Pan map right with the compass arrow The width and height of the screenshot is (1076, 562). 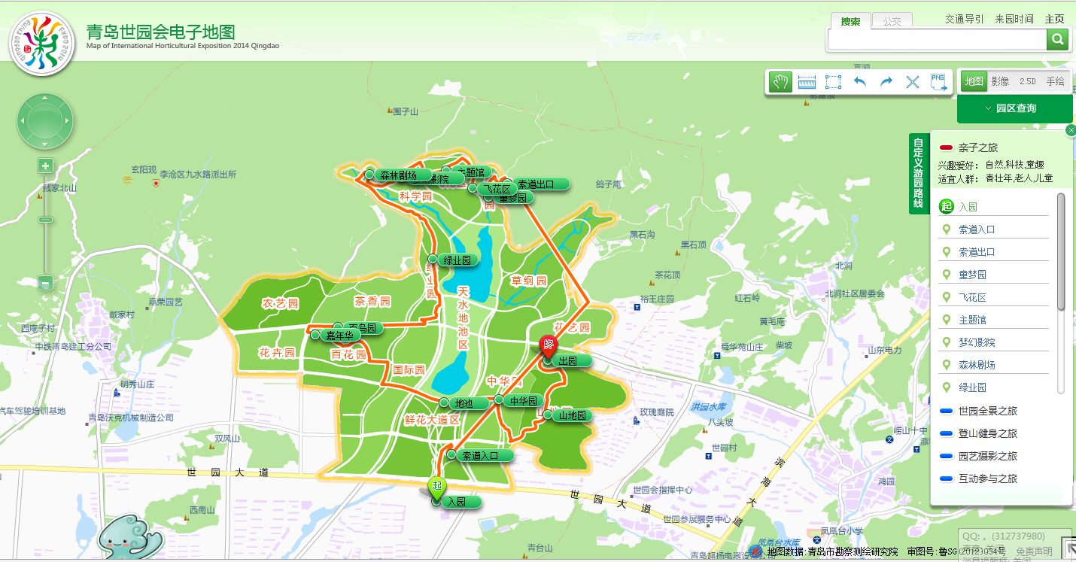pyautogui.click(x=68, y=121)
